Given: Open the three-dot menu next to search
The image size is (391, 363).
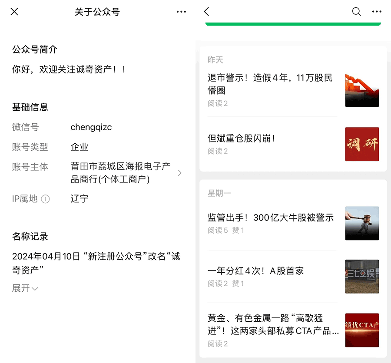Looking at the screenshot, I should click(377, 11).
